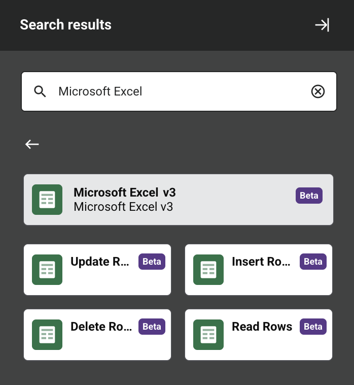Click the Beta badge on Update Rows
354x385 pixels.
(x=152, y=262)
